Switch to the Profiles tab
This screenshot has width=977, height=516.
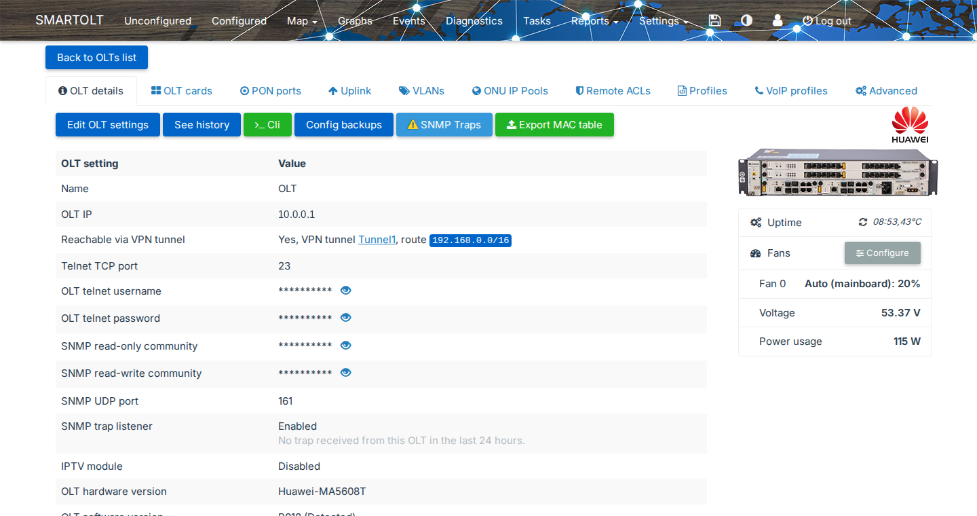[702, 91]
